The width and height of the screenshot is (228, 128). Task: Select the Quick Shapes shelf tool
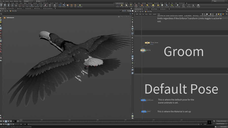tap(80, 6)
